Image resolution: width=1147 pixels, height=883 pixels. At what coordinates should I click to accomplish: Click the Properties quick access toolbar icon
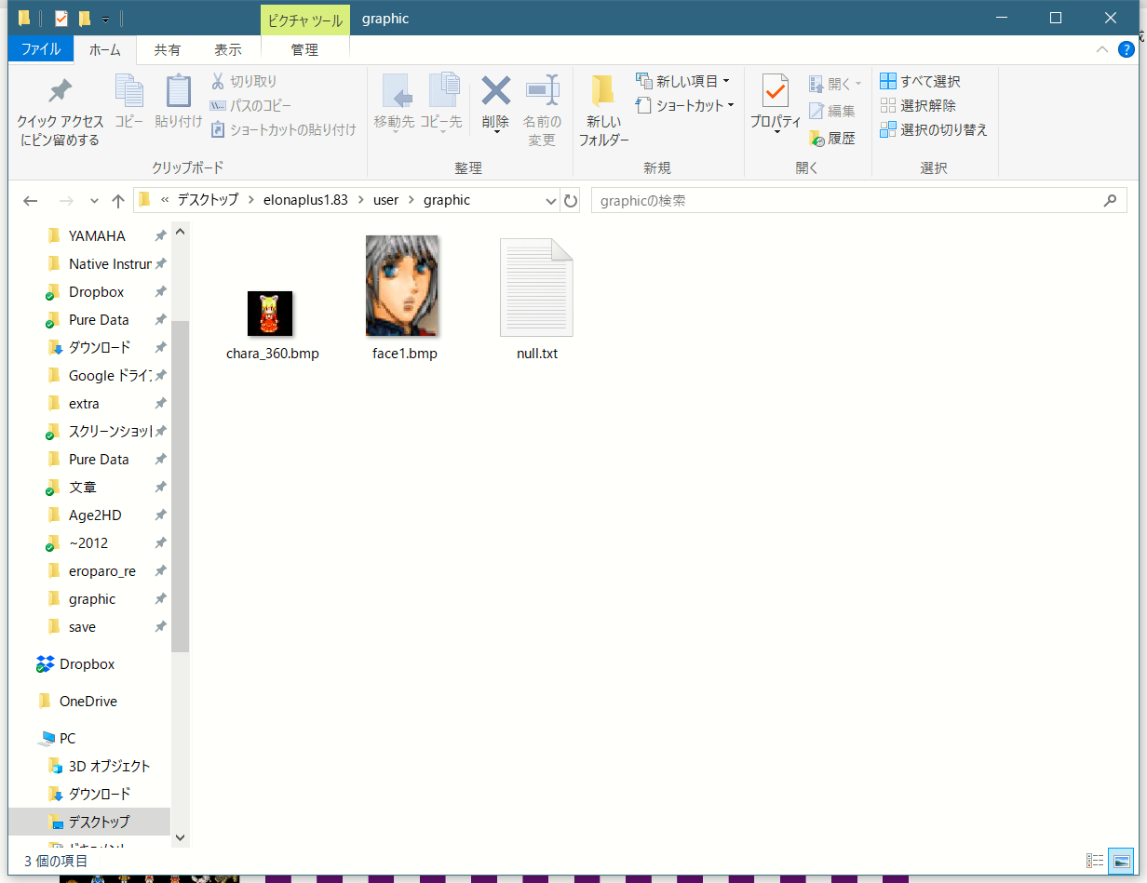61,18
